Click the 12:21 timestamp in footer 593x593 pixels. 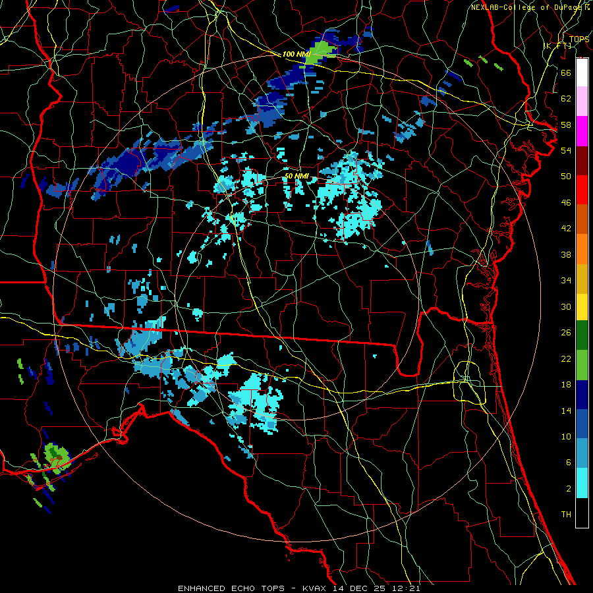[406, 588]
